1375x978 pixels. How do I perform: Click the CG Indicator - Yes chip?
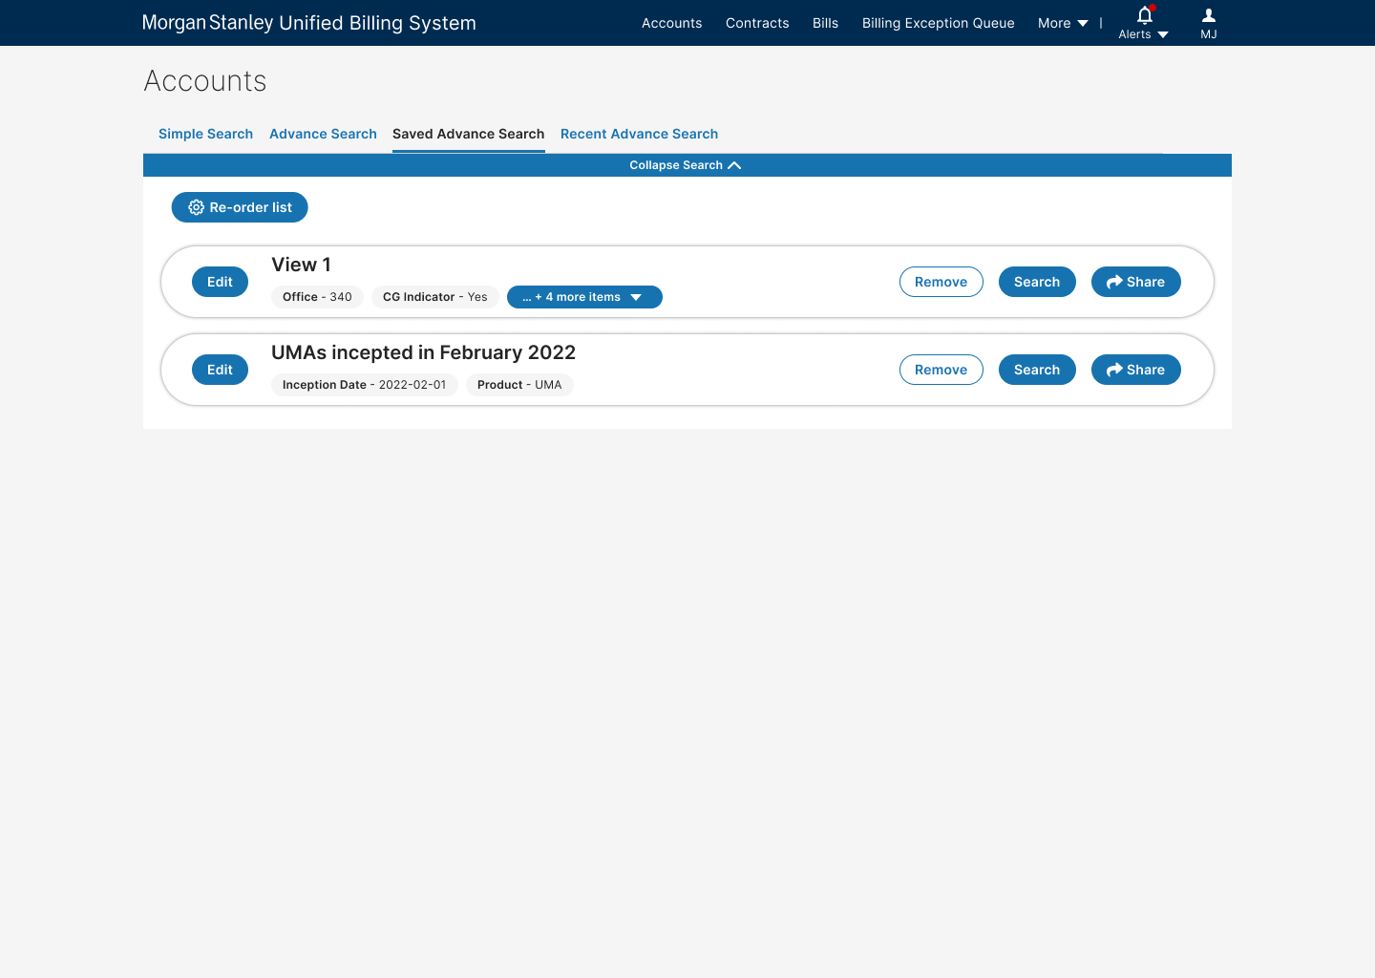click(x=435, y=297)
